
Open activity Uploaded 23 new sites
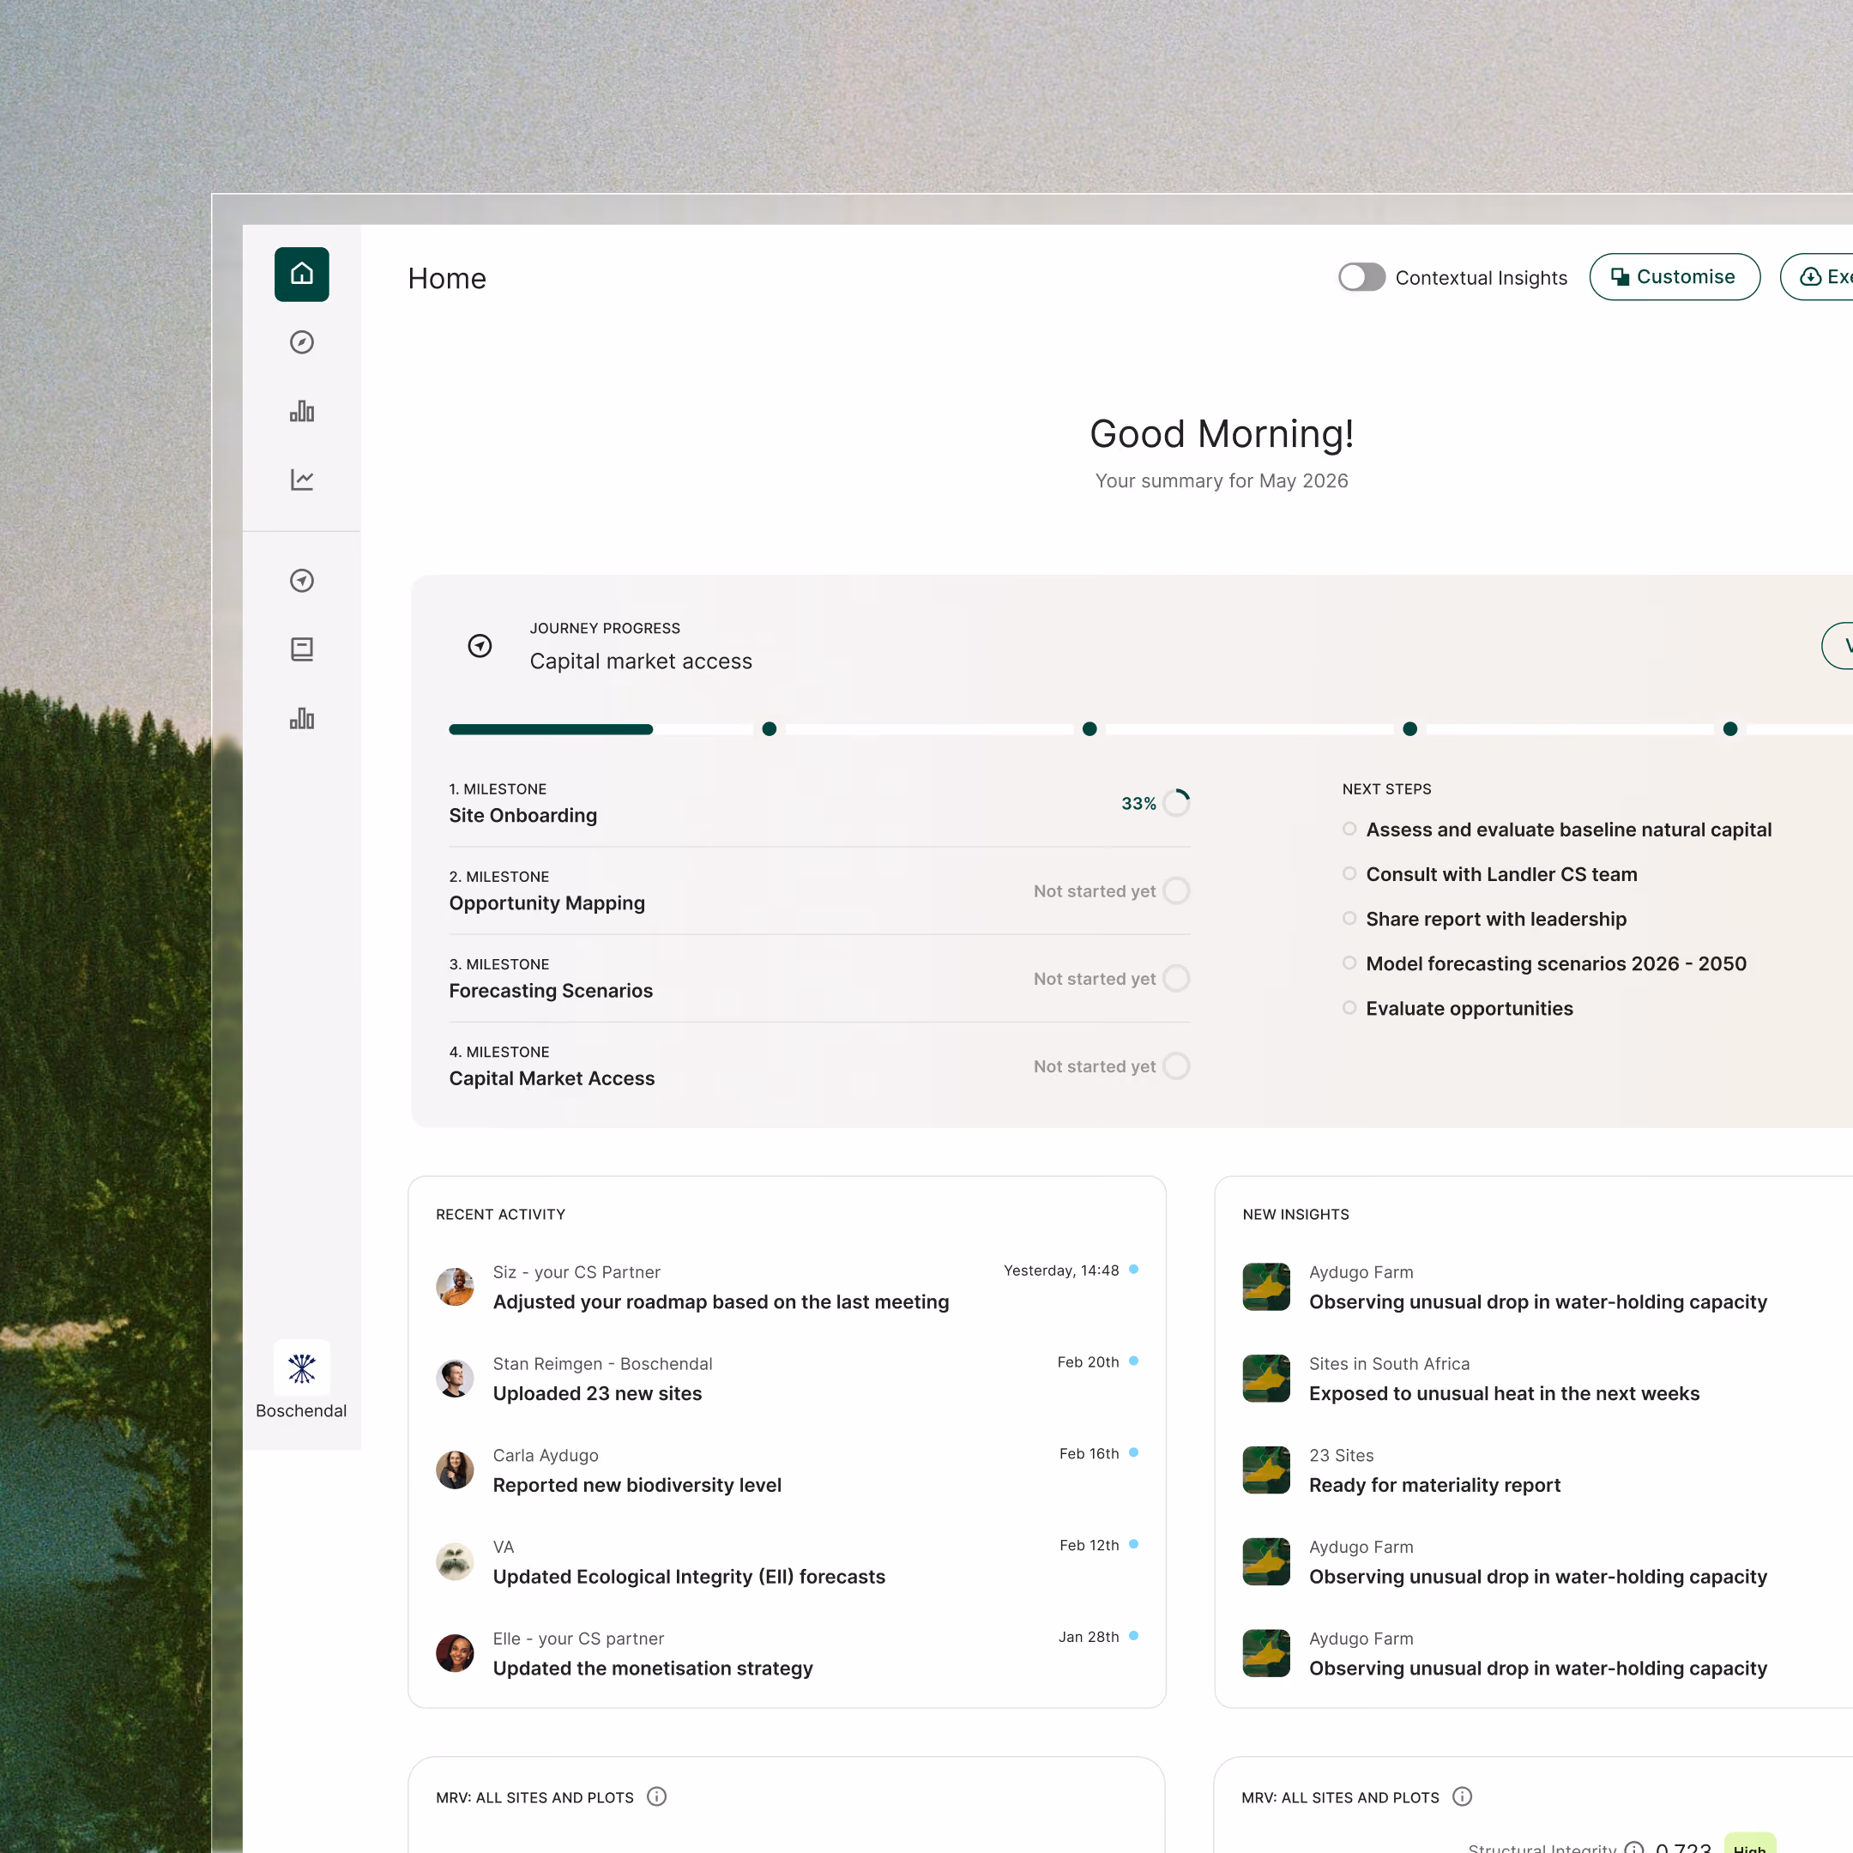click(788, 1379)
